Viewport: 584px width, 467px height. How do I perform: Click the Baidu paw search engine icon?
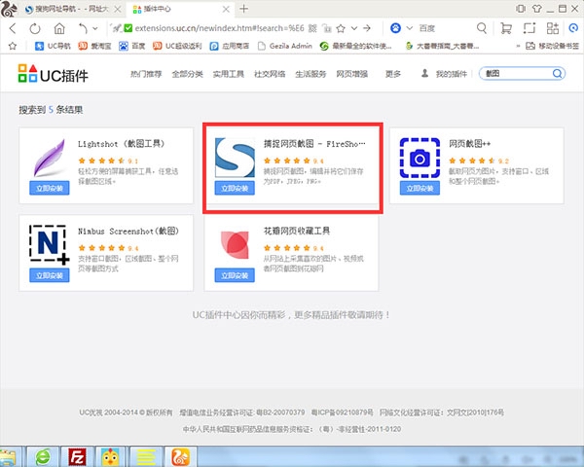pyautogui.click(x=395, y=28)
